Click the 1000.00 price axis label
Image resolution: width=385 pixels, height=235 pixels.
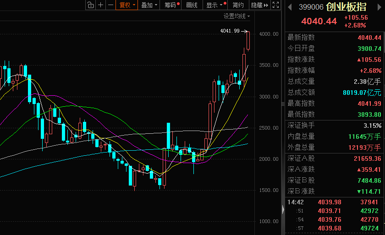point(269,222)
